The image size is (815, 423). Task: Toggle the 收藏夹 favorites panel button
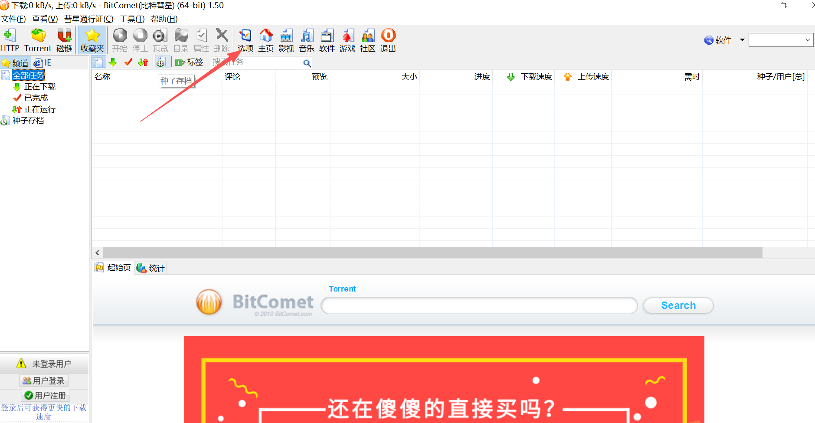(x=92, y=40)
